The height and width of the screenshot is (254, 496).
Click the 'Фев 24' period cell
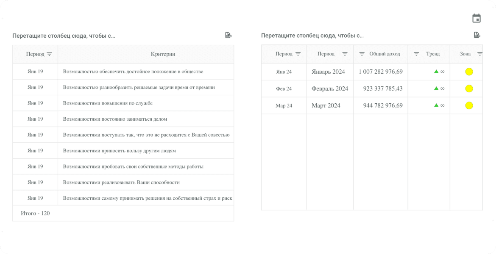pos(284,88)
